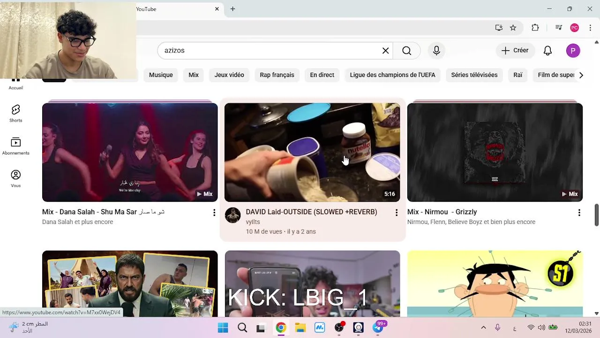Viewport: 600px width, 338px height.
Task: Open the Mix - Nirmou - Grizzly title
Action: point(442,212)
